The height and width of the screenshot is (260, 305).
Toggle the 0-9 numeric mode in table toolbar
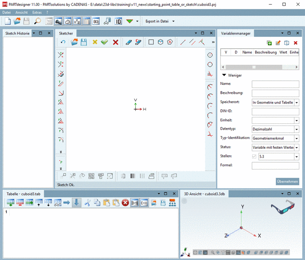[135, 203]
